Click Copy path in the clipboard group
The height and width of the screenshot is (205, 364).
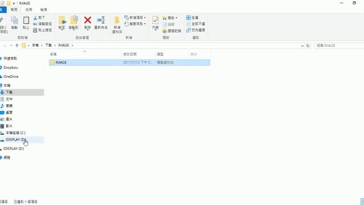click(43, 24)
